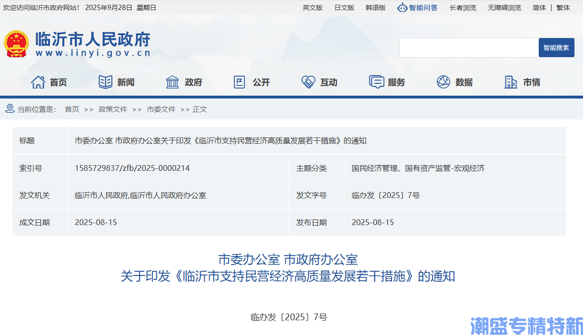Enable 长者浏览 elder browsing mode
583x335 pixels.
462,8
